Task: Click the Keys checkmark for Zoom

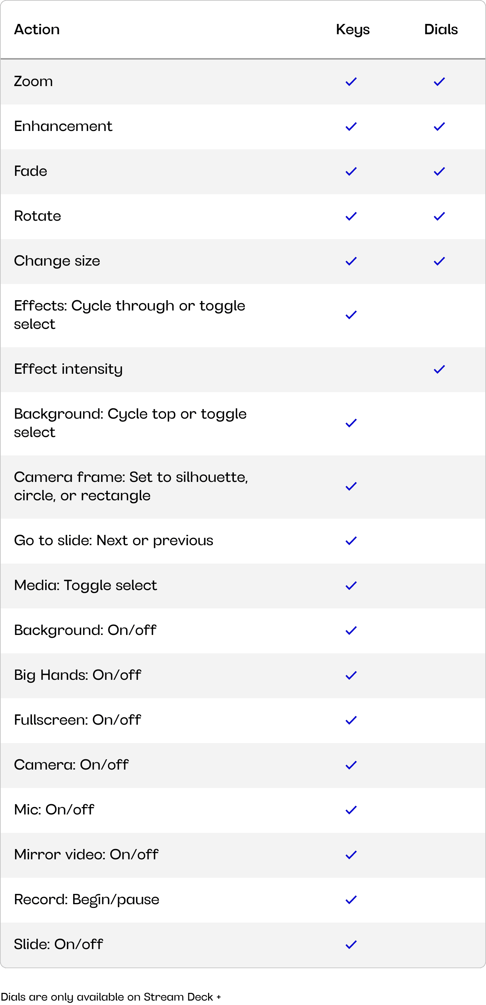Action: point(351,82)
